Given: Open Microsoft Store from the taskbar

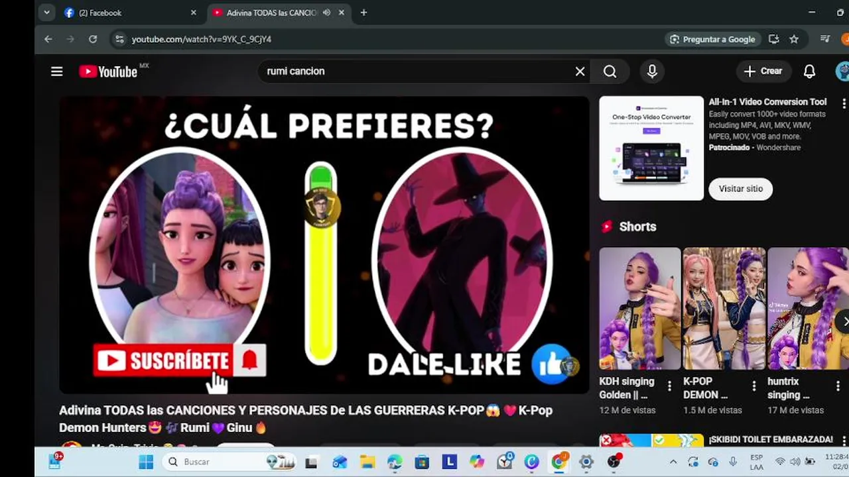Looking at the screenshot, I should click(422, 462).
